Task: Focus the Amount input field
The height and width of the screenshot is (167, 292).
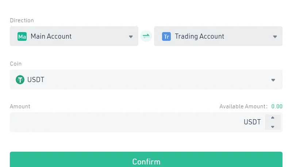Action: point(127,122)
